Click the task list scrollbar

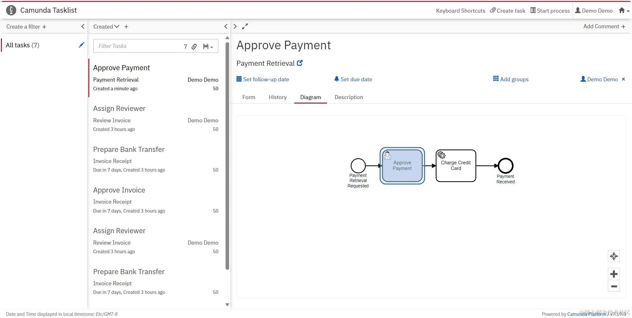click(227, 156)
